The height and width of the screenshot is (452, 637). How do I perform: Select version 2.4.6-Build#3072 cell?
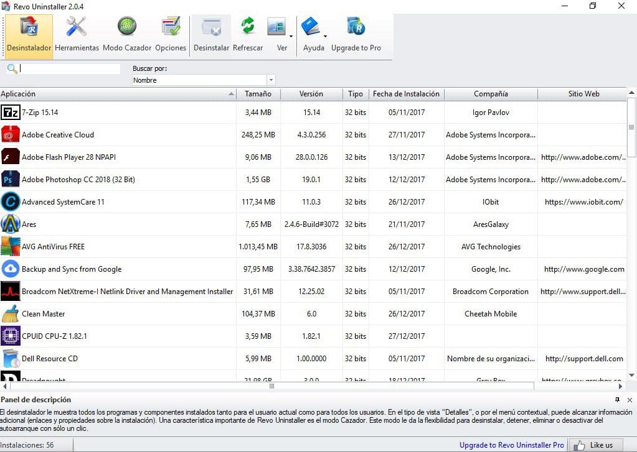(311, 224)
